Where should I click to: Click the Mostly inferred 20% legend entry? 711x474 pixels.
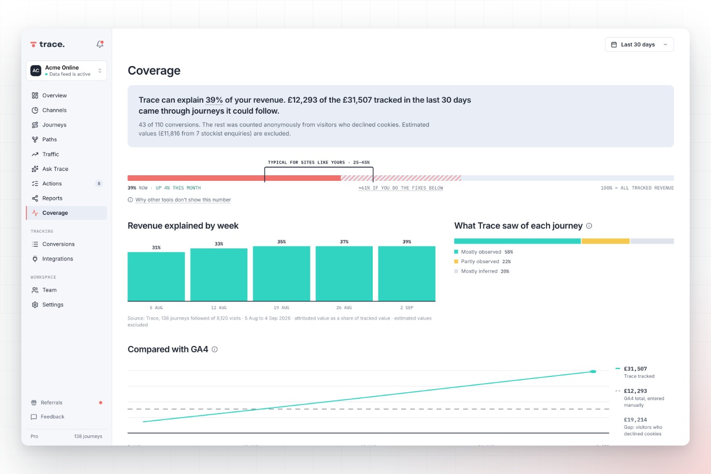tap(481, 271)
